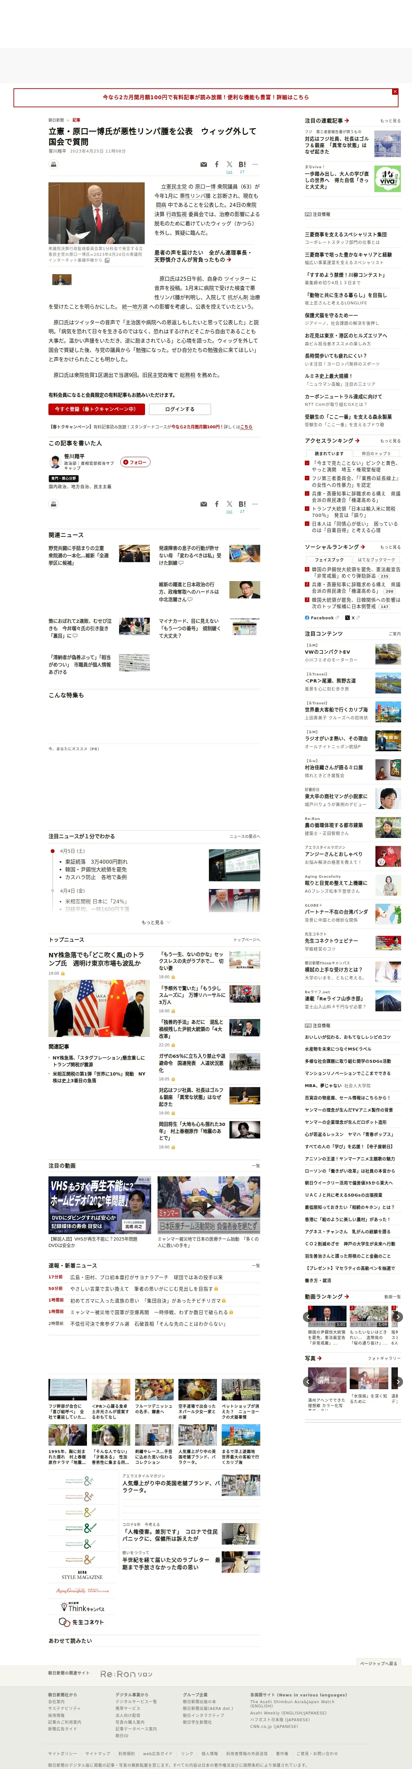Show the previous video in 動画ランキング carousel
The height and width of the screenshot is (1769, 412).
point(308,1317)
